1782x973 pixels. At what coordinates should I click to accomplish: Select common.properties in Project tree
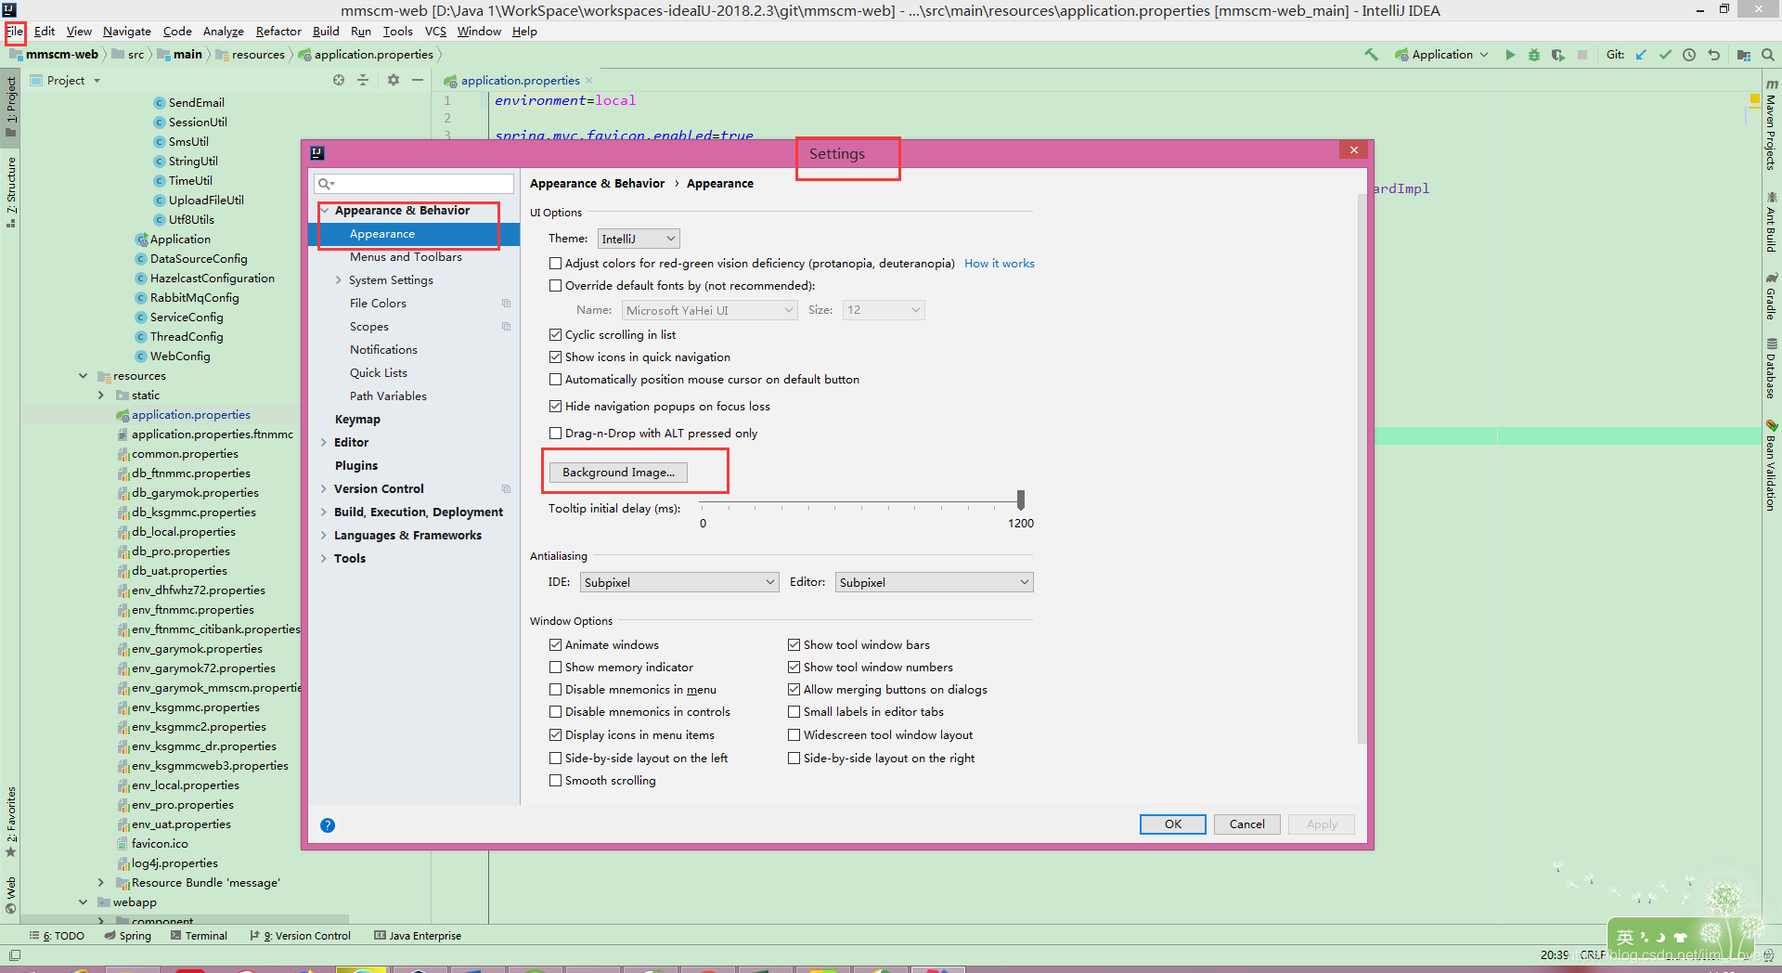click(x=185, y=454)
